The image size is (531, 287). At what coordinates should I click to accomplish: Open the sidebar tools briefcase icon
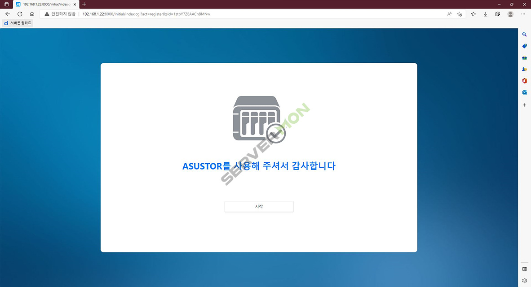[524, 57]
